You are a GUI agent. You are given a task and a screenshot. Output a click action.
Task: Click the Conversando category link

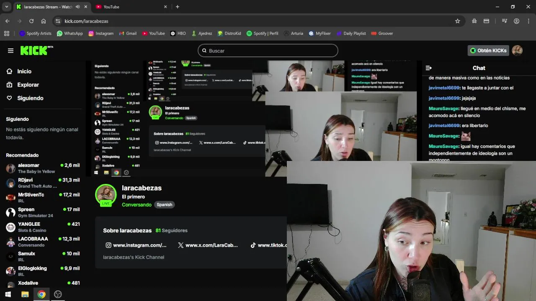pyautogui.click(x=137, y=205)
